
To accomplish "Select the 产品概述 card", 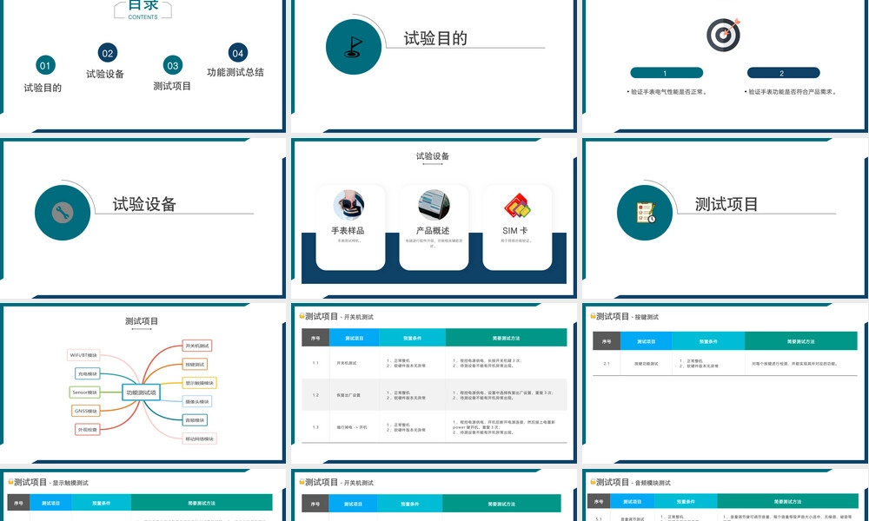I will coord(434,228).
